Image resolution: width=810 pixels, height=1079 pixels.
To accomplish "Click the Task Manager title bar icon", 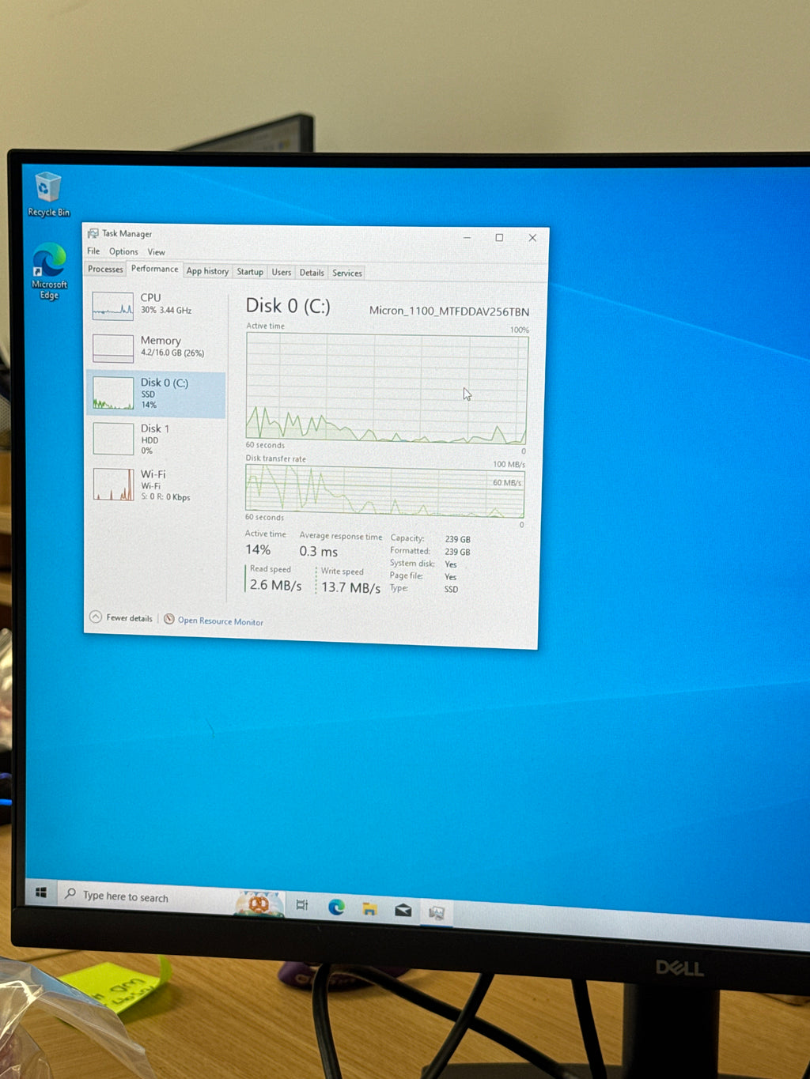I will (93, 233).
